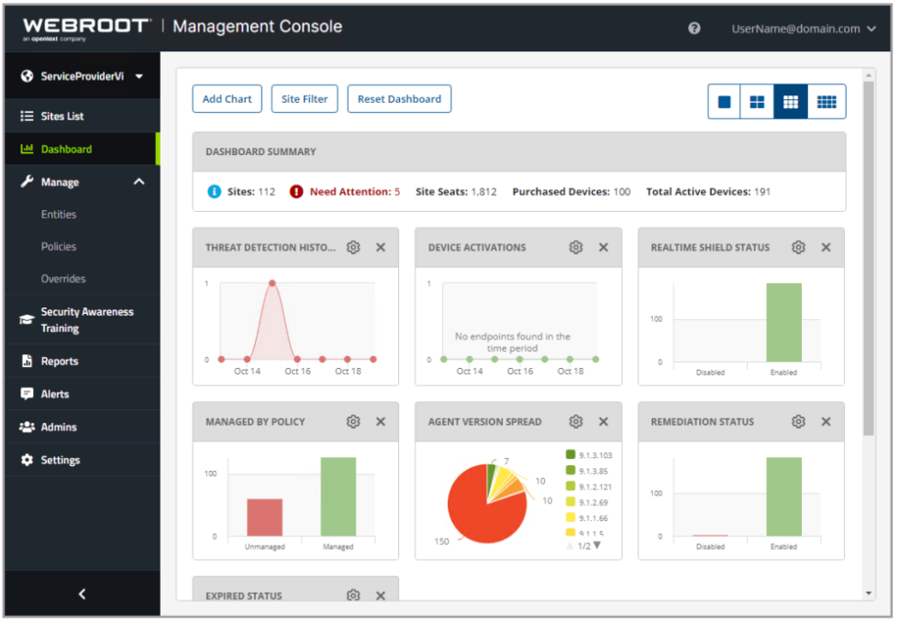Viewport: 899px width, 624px height.
Task: Click the Settings gear in the sidebar
Action: point(28,460)
